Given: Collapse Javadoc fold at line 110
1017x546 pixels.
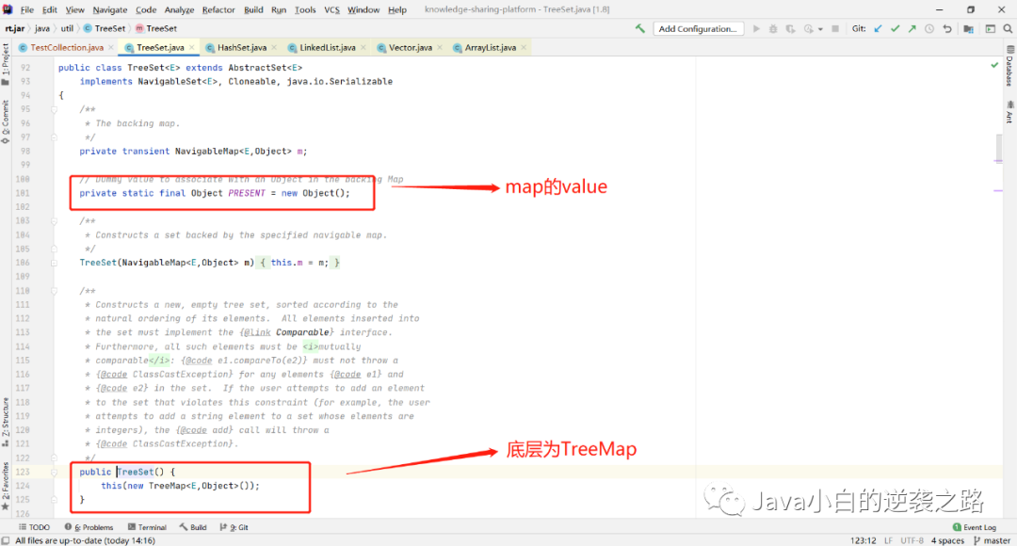Looking at the screenshot, I should (x=55, y=291).
